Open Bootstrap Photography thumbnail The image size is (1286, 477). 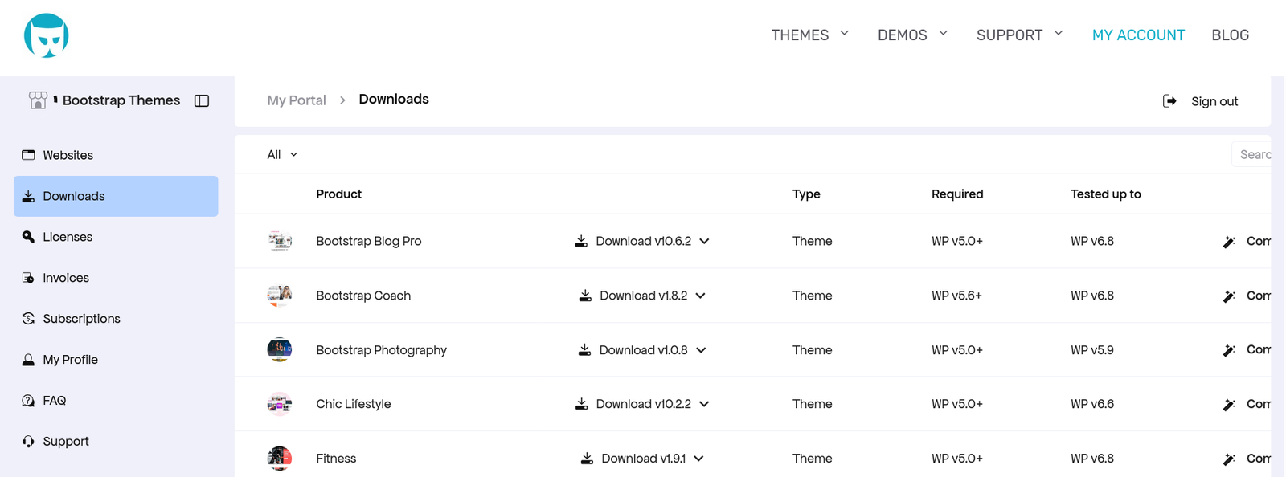280,349
